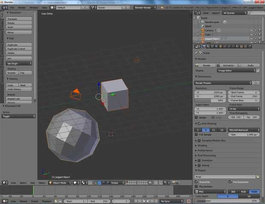The image size is (265, 204).
Task: Open the 24 fps frame rate dropdown
Action: point(244,109)
